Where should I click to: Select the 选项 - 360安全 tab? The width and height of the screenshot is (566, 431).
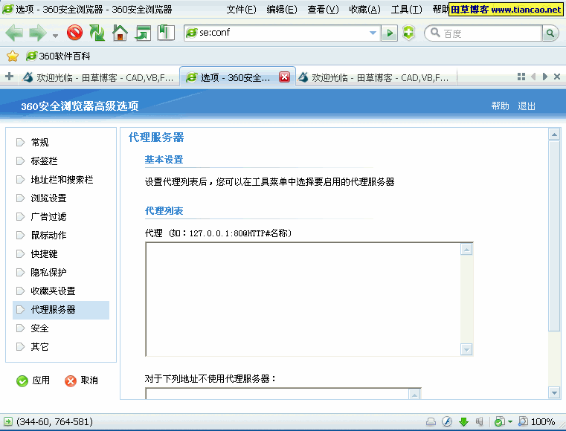coord(230,77)
